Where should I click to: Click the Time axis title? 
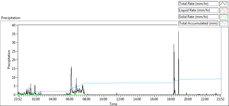pos(113,104)
